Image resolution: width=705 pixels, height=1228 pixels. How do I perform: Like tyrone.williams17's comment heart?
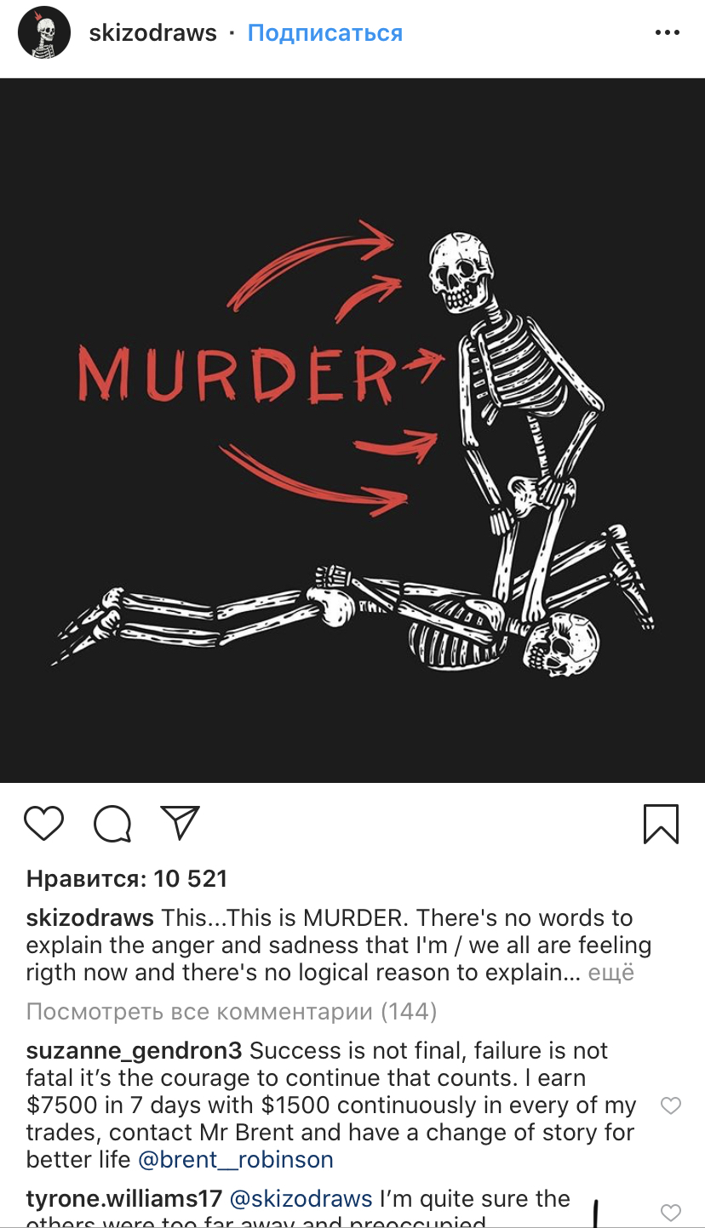[x=671, y=1213]
